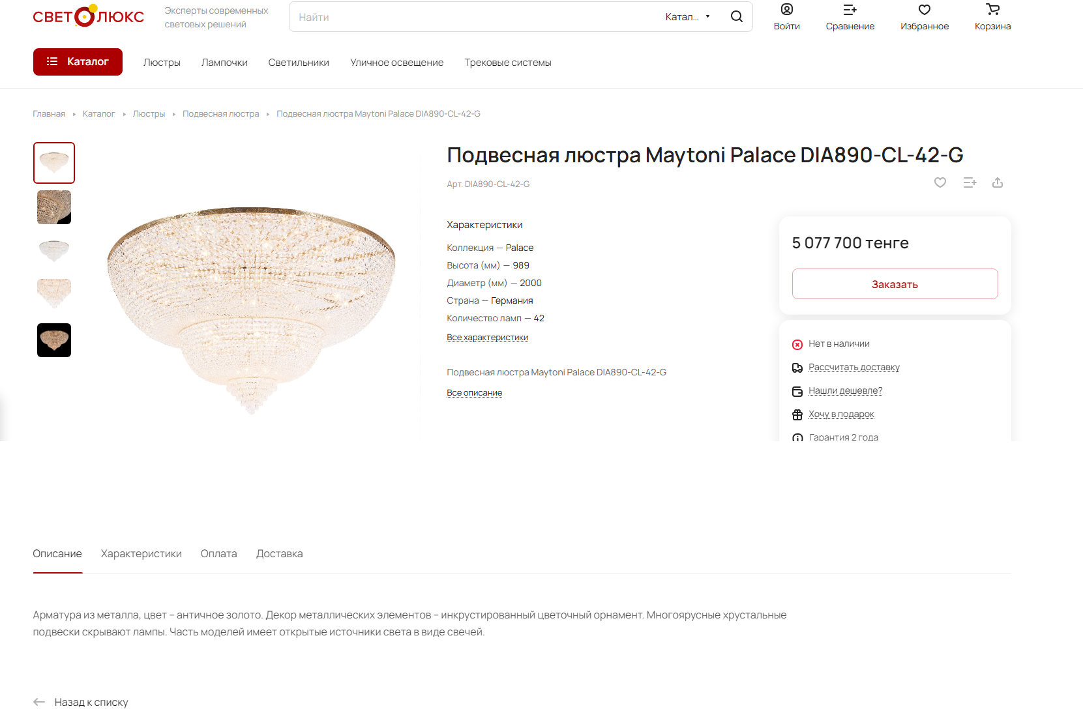Click the Нет в наличии status text
Screen dimensions: 1083x726
click(x=838, y=343)
